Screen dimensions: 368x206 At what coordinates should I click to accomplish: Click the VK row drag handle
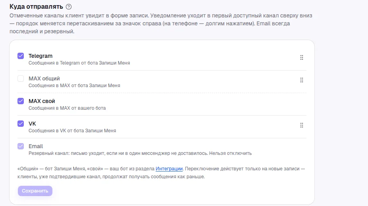pyautogui.click(x=302, y=125)
